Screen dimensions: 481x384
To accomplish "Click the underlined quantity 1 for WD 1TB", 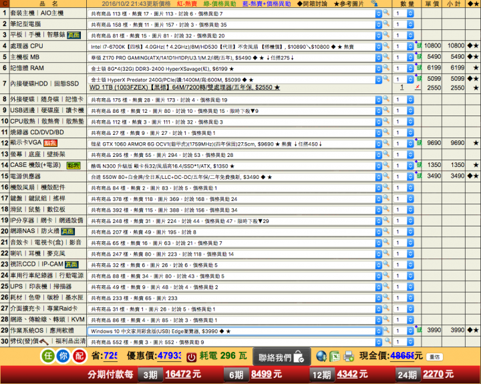I will tap(402, 87).
